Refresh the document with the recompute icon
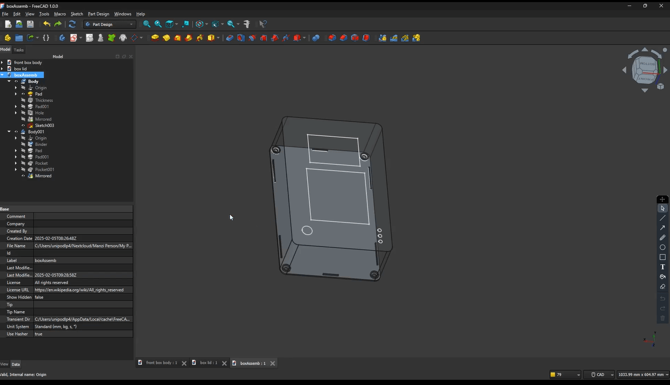The width and height of the screenshot is (670, 385). [72, 24]
